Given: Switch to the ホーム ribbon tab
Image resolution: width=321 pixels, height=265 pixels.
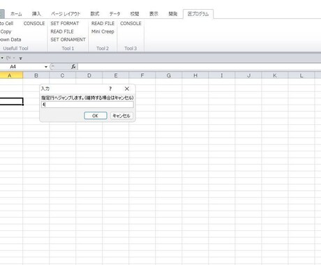Looking at the screenshot, I should tap(16, 14).
